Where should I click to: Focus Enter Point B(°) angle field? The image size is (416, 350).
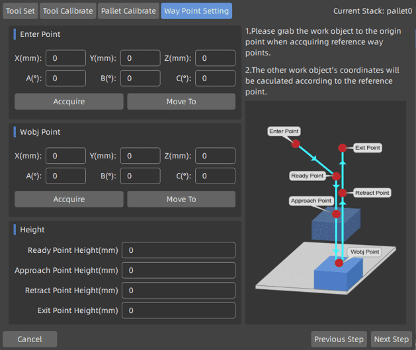140,78
